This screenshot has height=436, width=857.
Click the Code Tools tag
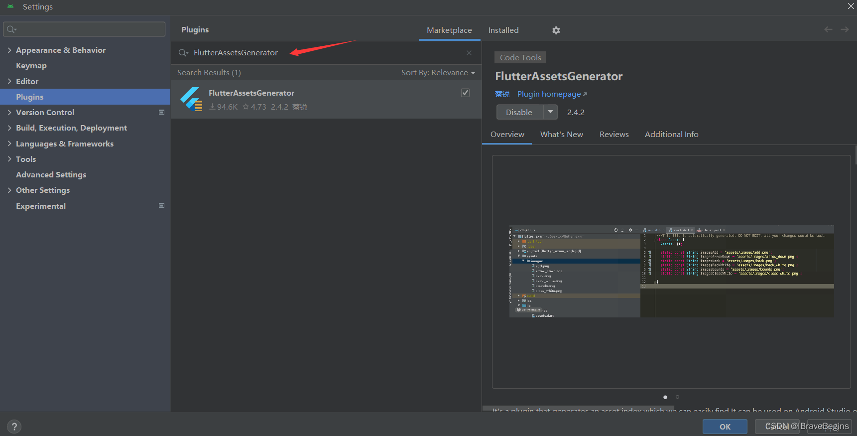520,57
